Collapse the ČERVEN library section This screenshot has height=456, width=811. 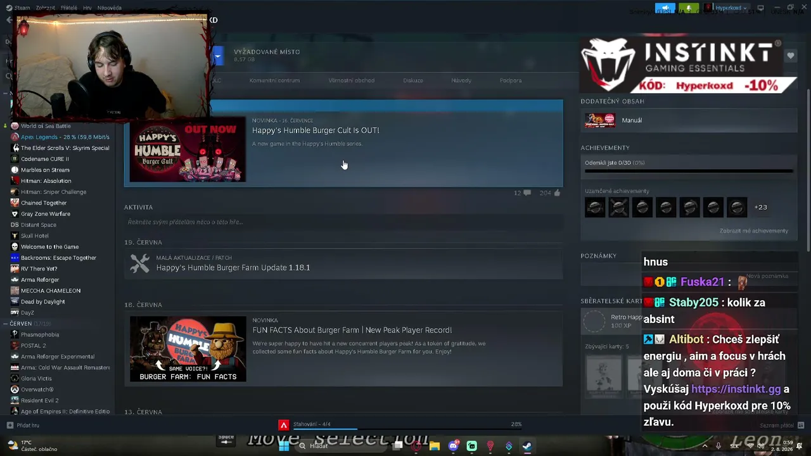point(6,324)
